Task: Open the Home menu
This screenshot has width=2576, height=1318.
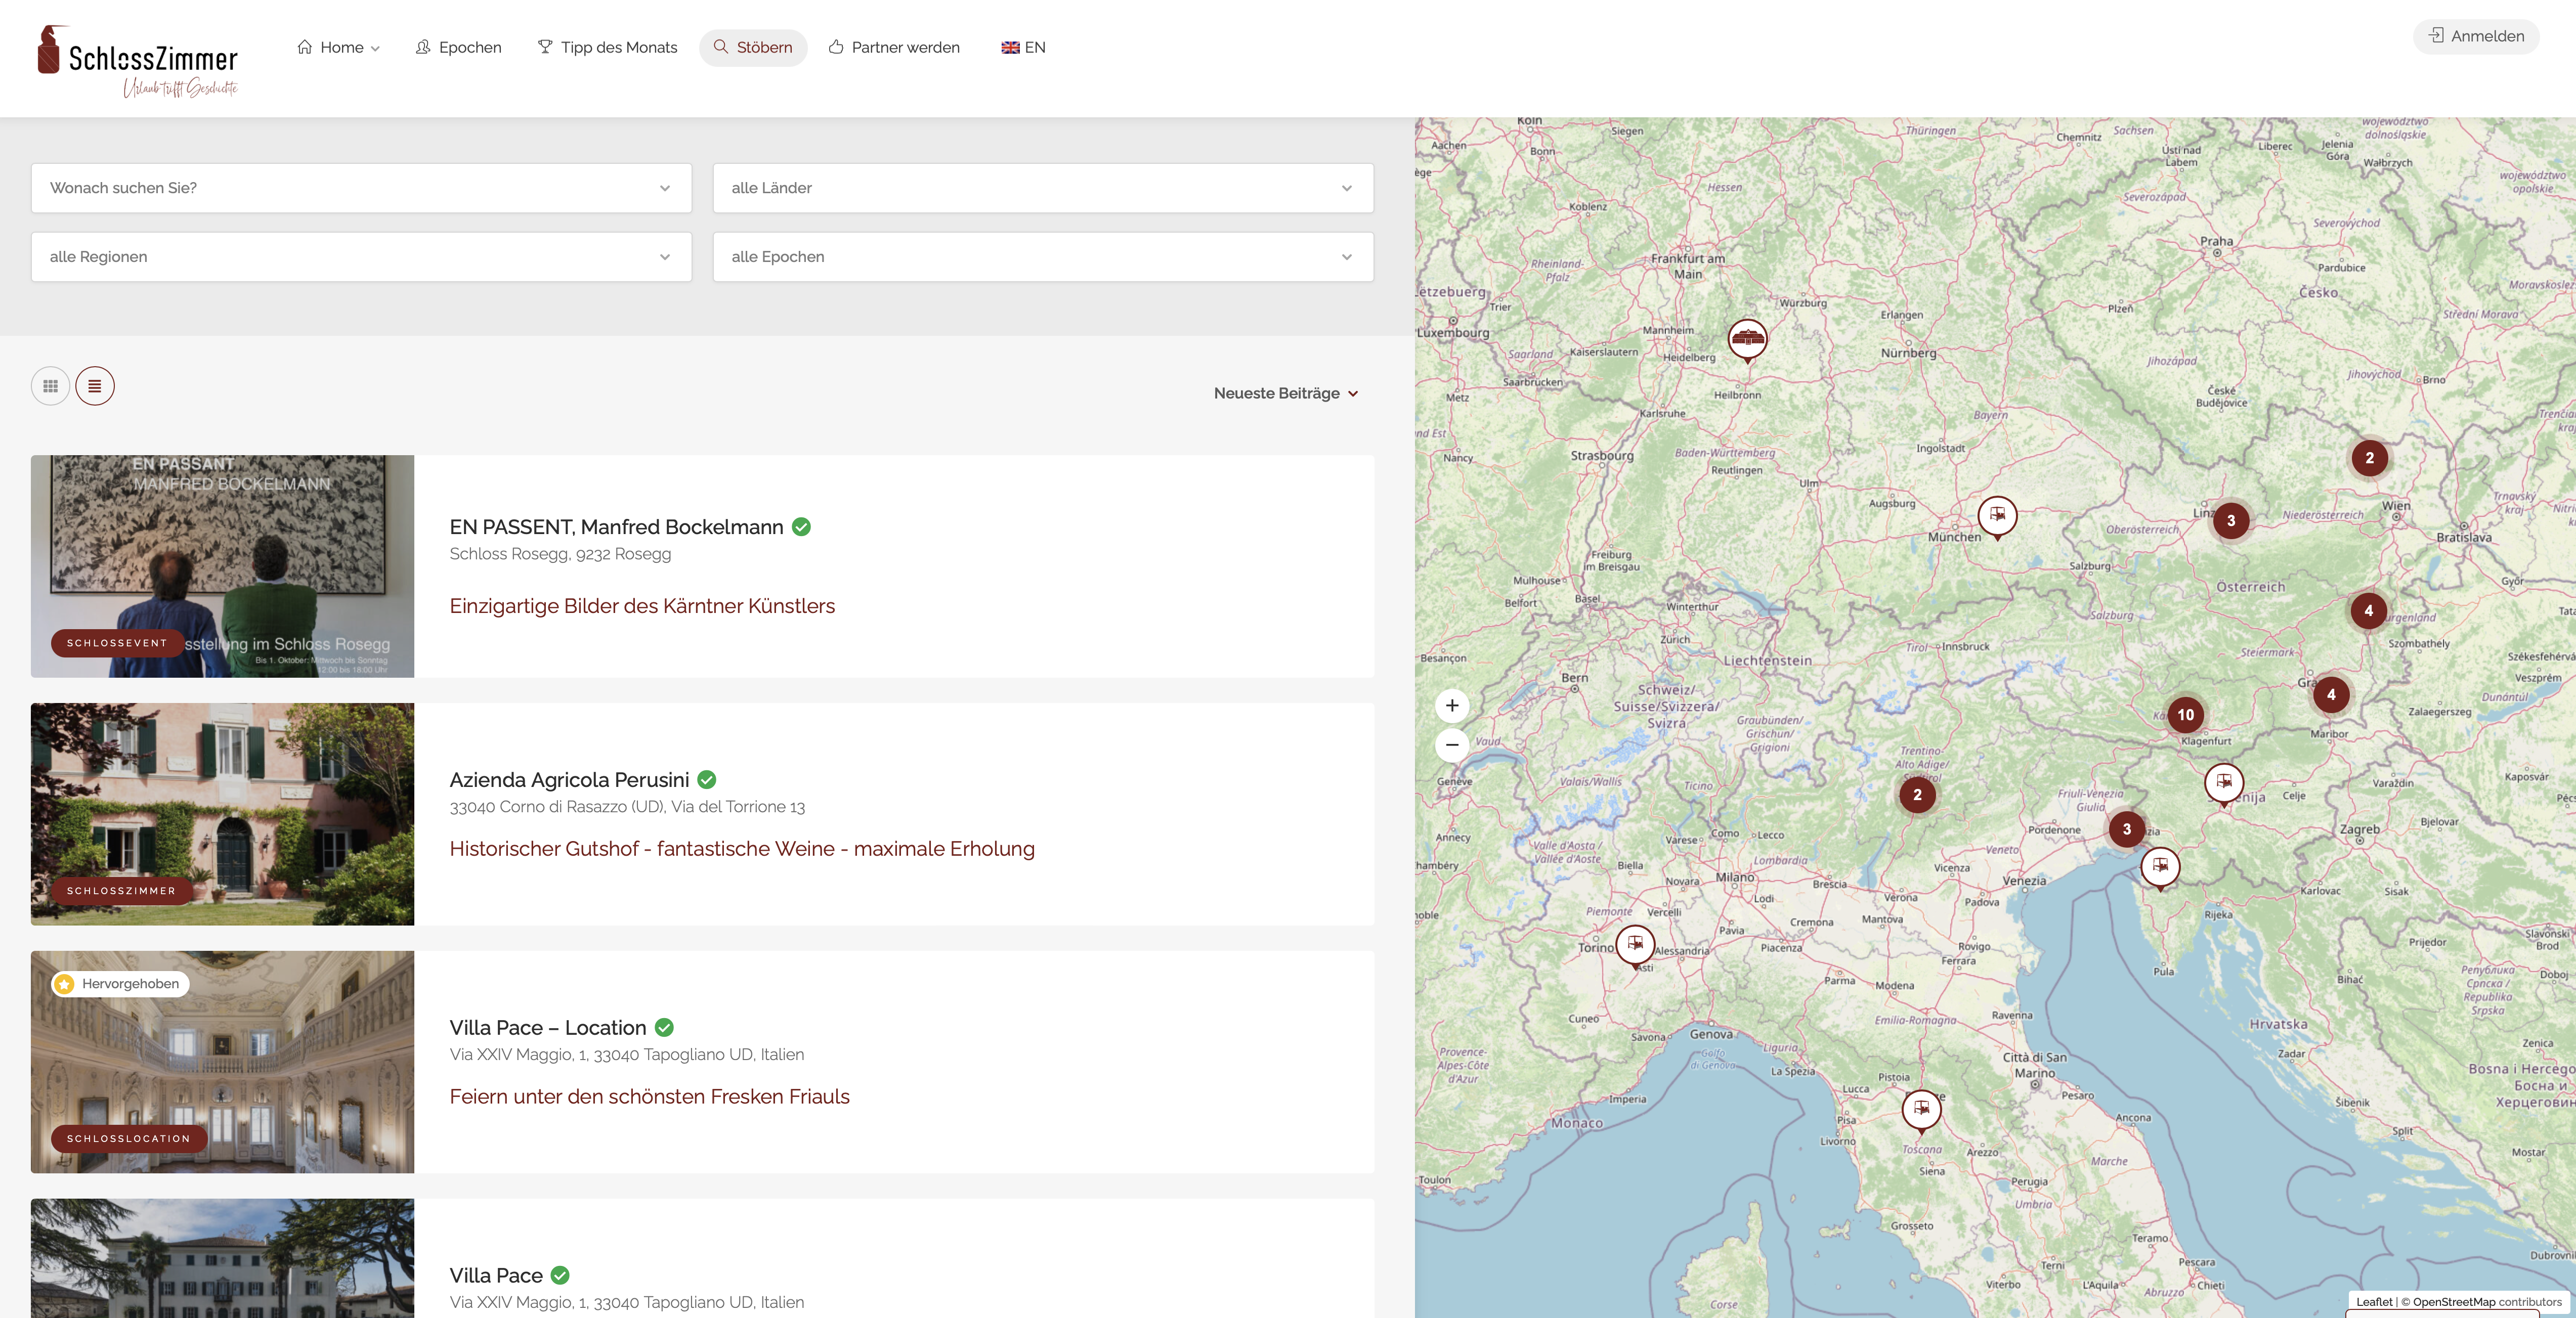Action: pos(338,47)
